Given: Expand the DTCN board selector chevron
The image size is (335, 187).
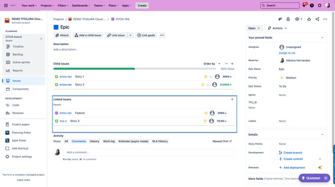Looking at the screenshot, I should point(41,39).
